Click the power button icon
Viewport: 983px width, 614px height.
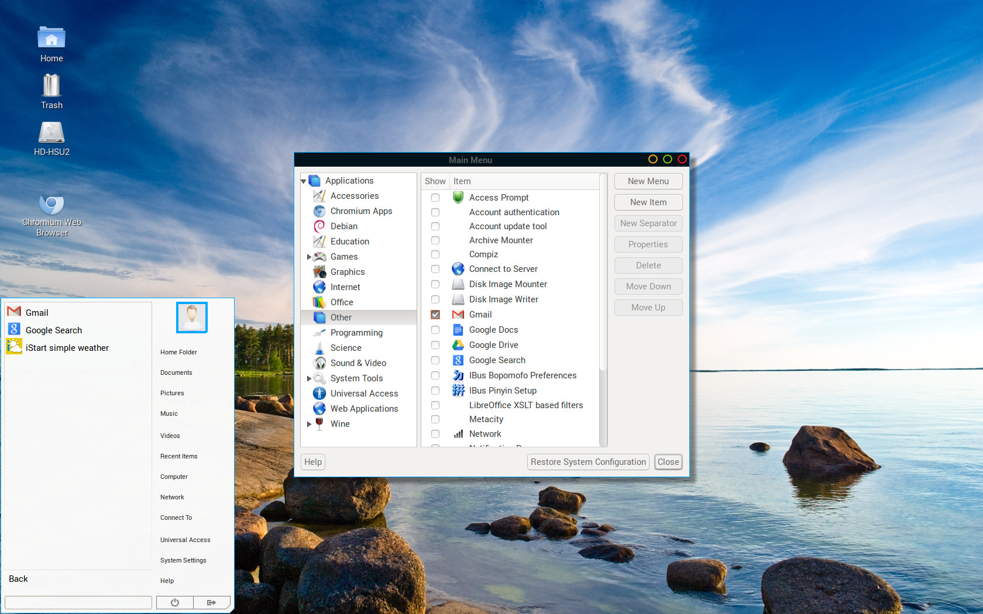click(174, 602)
